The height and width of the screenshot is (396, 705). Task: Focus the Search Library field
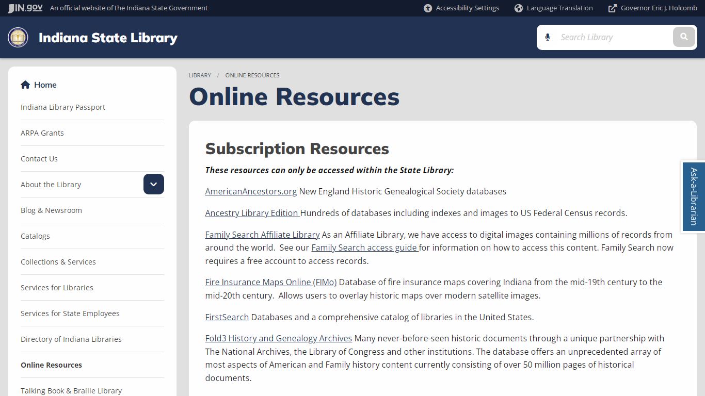point(613,37)
